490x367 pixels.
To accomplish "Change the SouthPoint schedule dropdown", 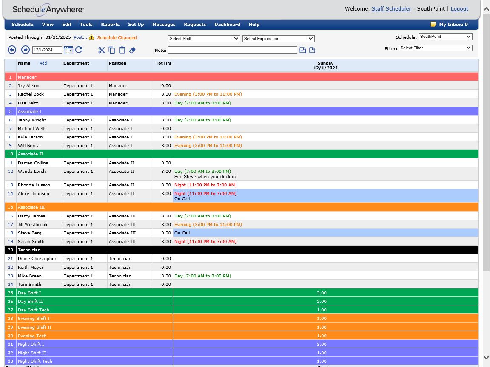I will (445, 36).
